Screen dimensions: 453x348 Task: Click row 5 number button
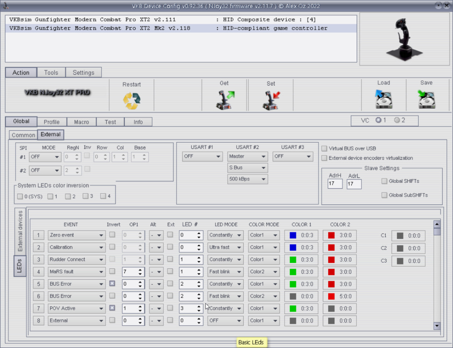(x=38, y=284)
